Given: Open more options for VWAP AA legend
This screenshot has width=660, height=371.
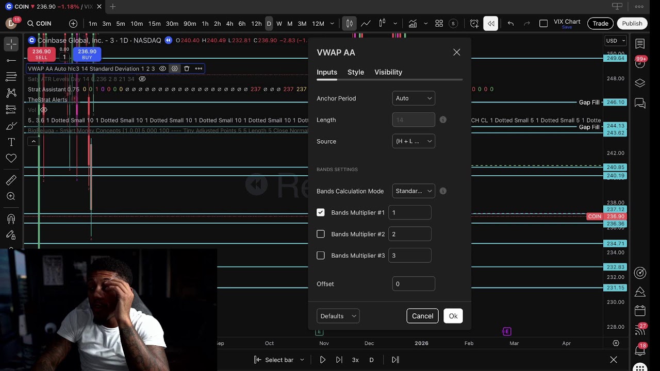Looking at the screenshot, I should pyautogui.click(x=199, y=69).
